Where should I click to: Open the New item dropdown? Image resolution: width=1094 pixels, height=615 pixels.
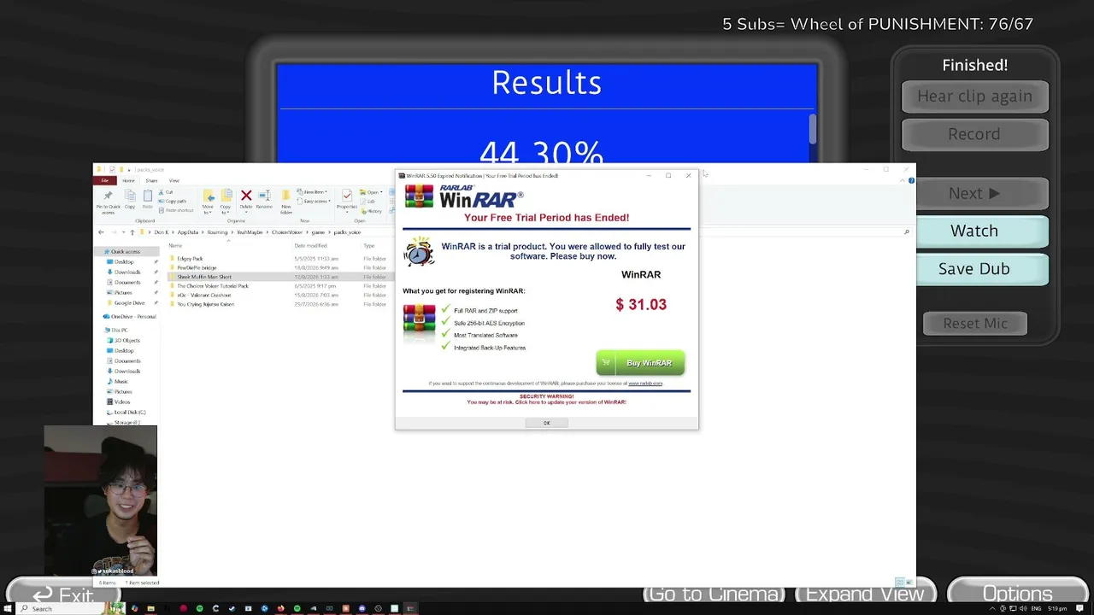(x=314, y=192)
